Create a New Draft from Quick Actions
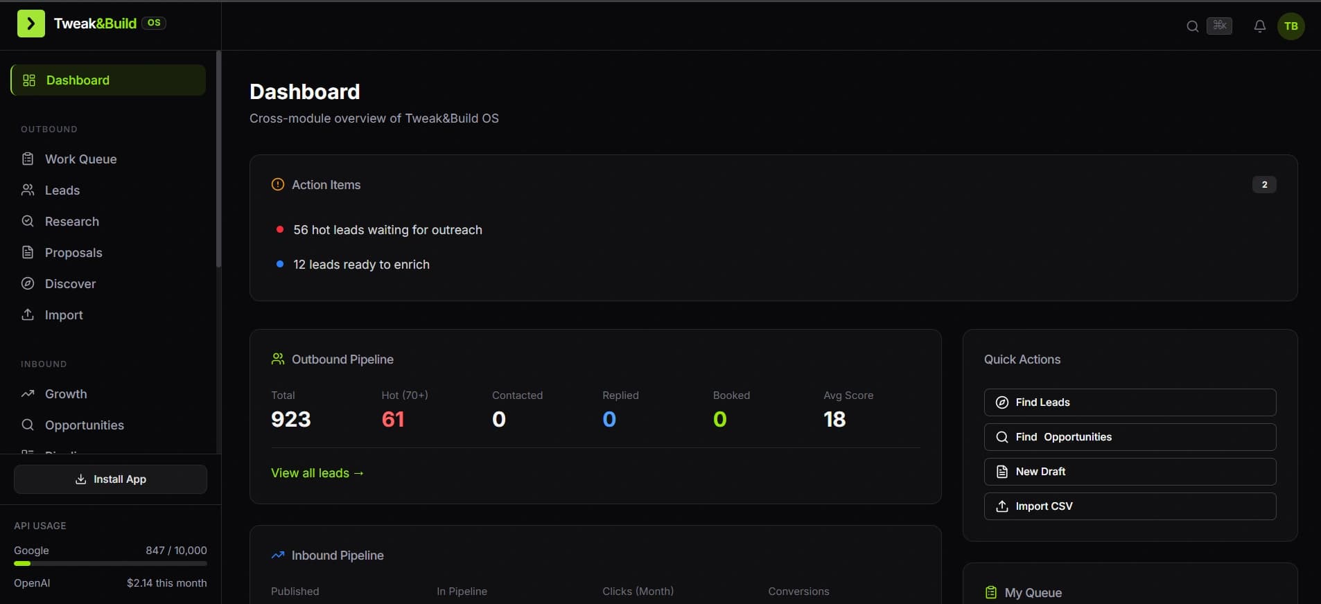The width and height of the screenshot is (1321, 604). click(x=1130, y=472)
